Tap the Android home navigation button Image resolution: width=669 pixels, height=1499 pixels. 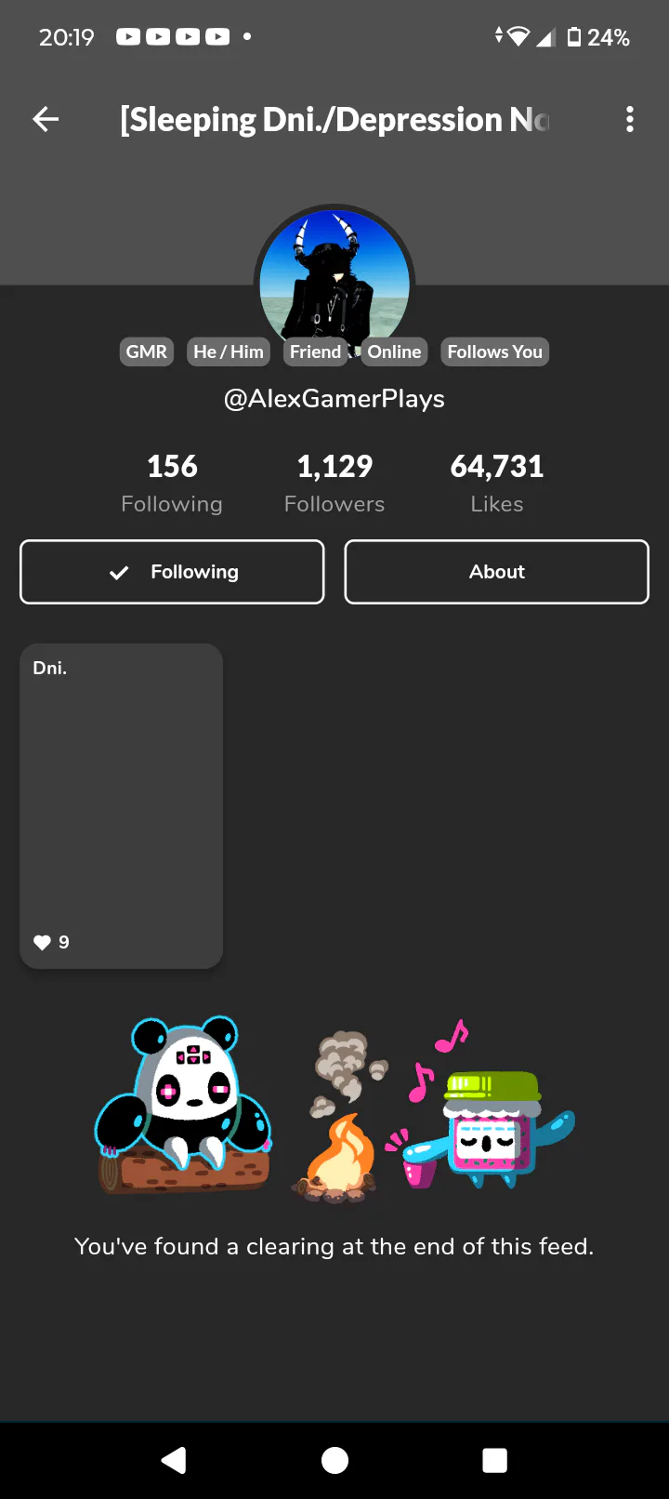334,1460
